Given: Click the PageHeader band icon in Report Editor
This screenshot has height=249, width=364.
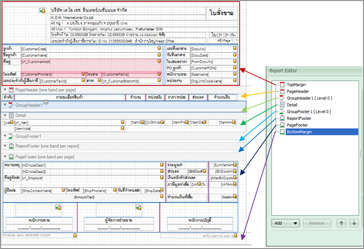Looking at the screenshot, I should (282, 91).
